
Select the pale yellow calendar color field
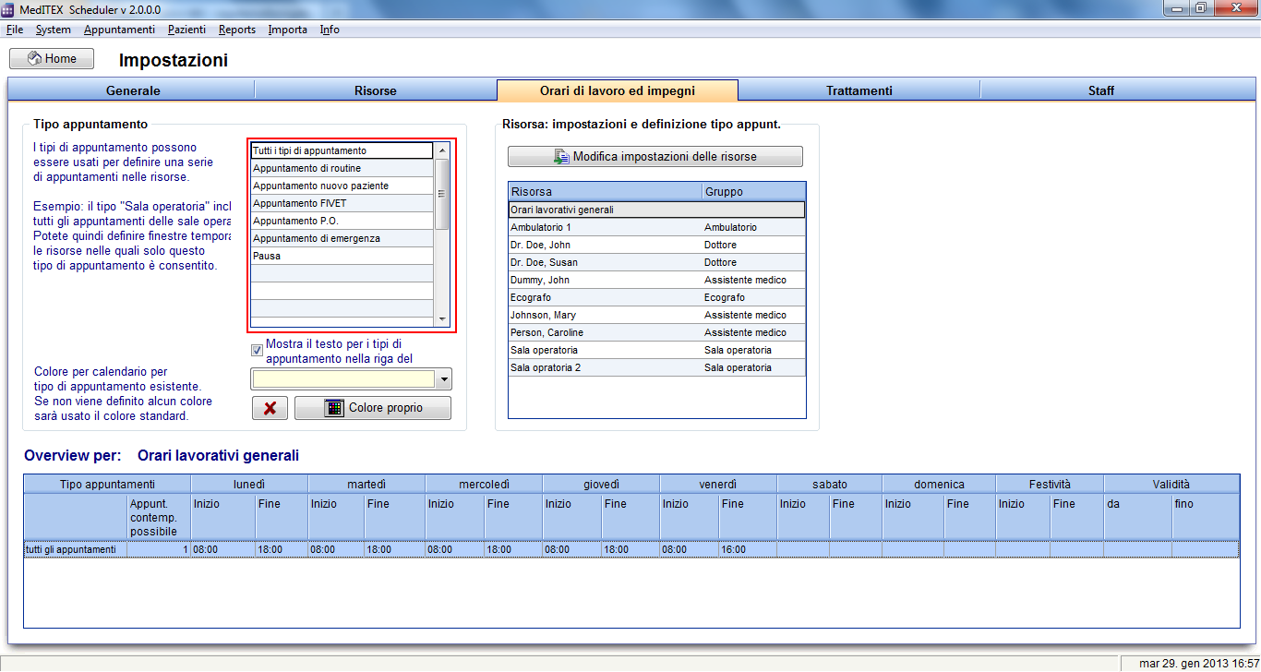pyautogui.click(x=343, y=379)
